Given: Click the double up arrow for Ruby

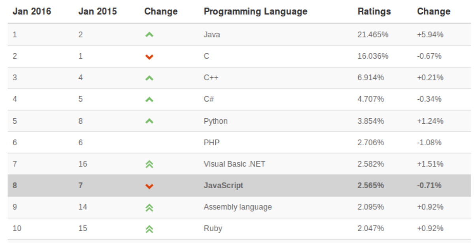Looking at the screenshot, I should (149, 229).
